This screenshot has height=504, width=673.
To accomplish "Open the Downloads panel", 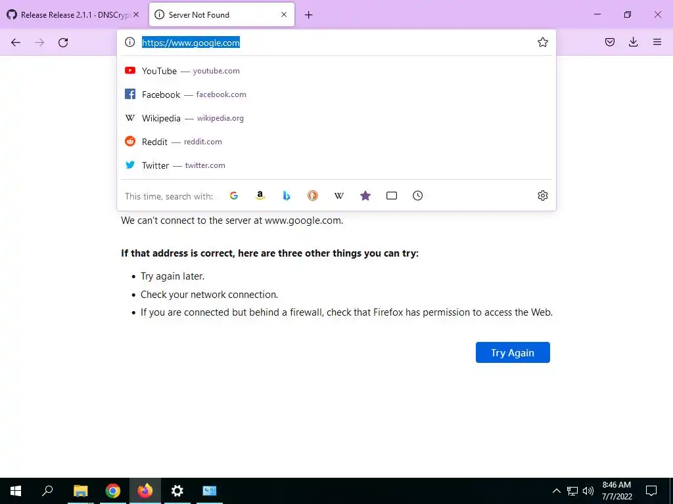I will [633, 42].
